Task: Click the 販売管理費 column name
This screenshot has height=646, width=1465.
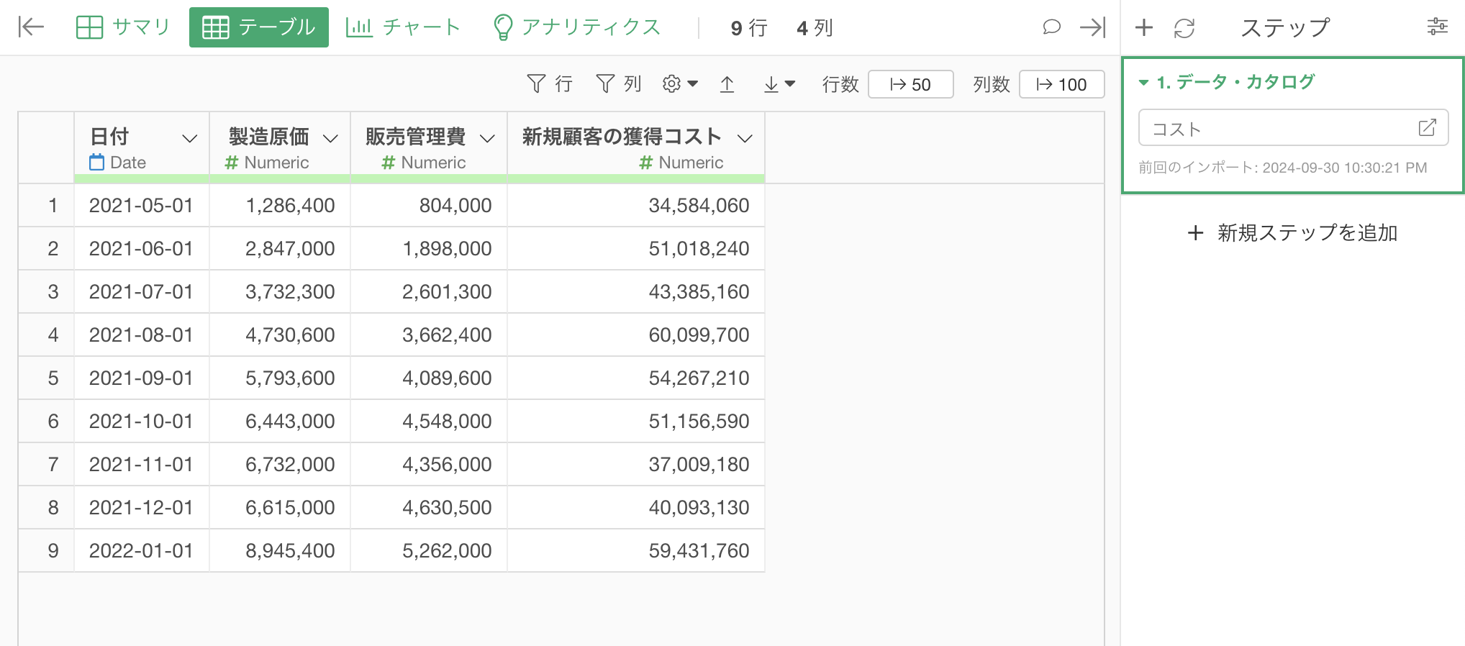Action: pyautogui.click(x=415, y=137)
